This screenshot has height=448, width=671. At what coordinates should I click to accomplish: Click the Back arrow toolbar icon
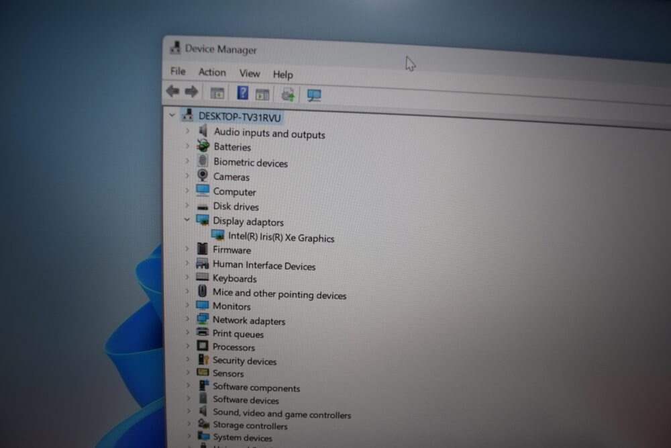click(x=173, y=91)
